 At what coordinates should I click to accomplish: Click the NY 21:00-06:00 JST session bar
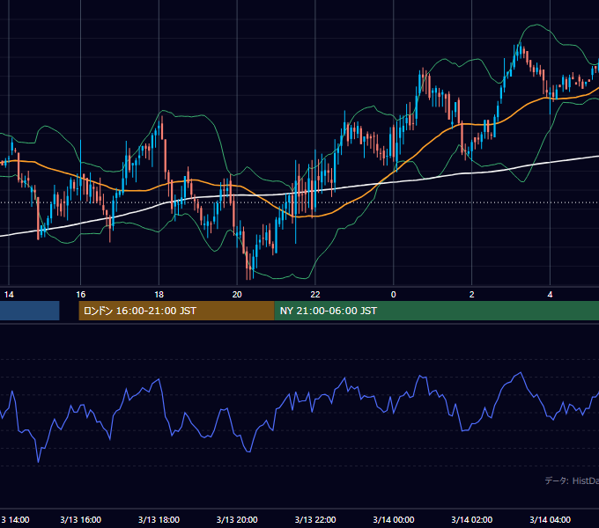(x=436, y=311)
